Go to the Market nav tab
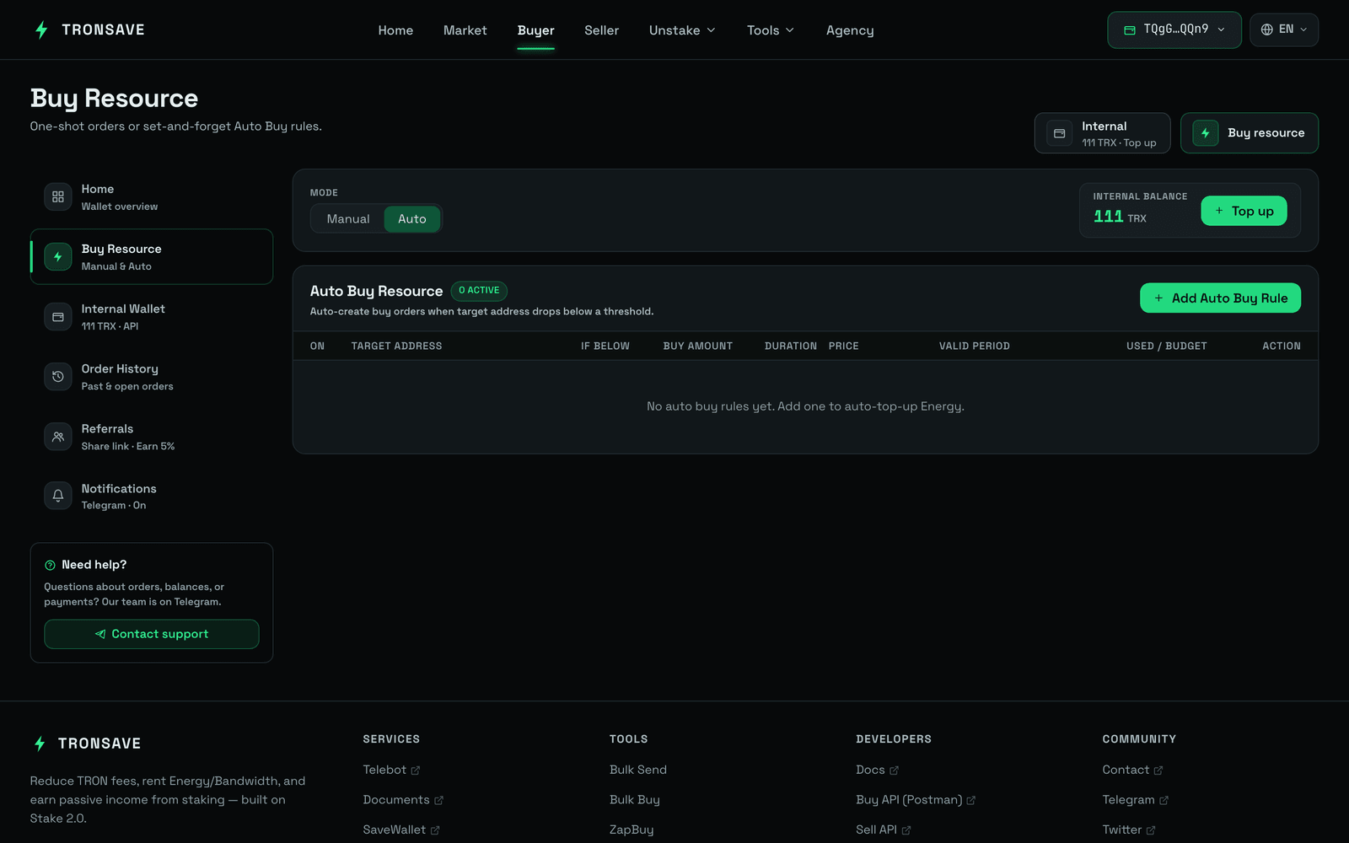1349x843 pixels. coord(465,30)
